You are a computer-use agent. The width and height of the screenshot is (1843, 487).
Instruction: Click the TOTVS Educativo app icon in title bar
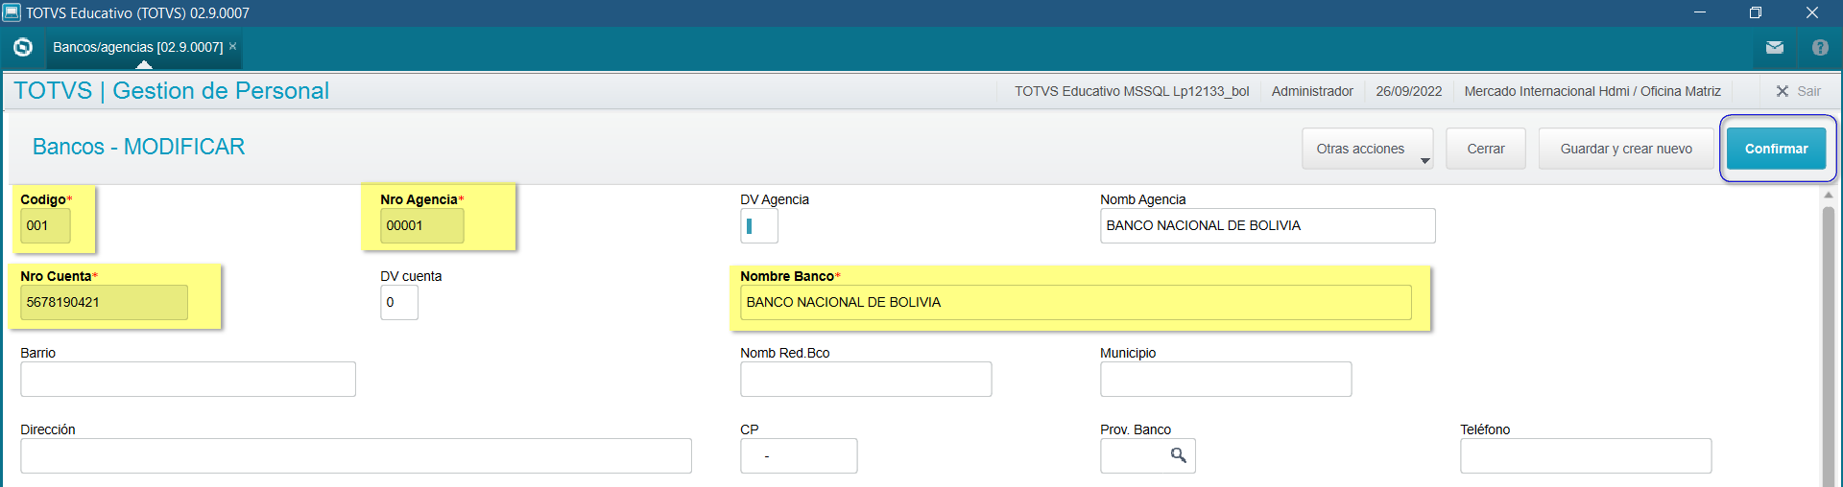click(11, 12)
